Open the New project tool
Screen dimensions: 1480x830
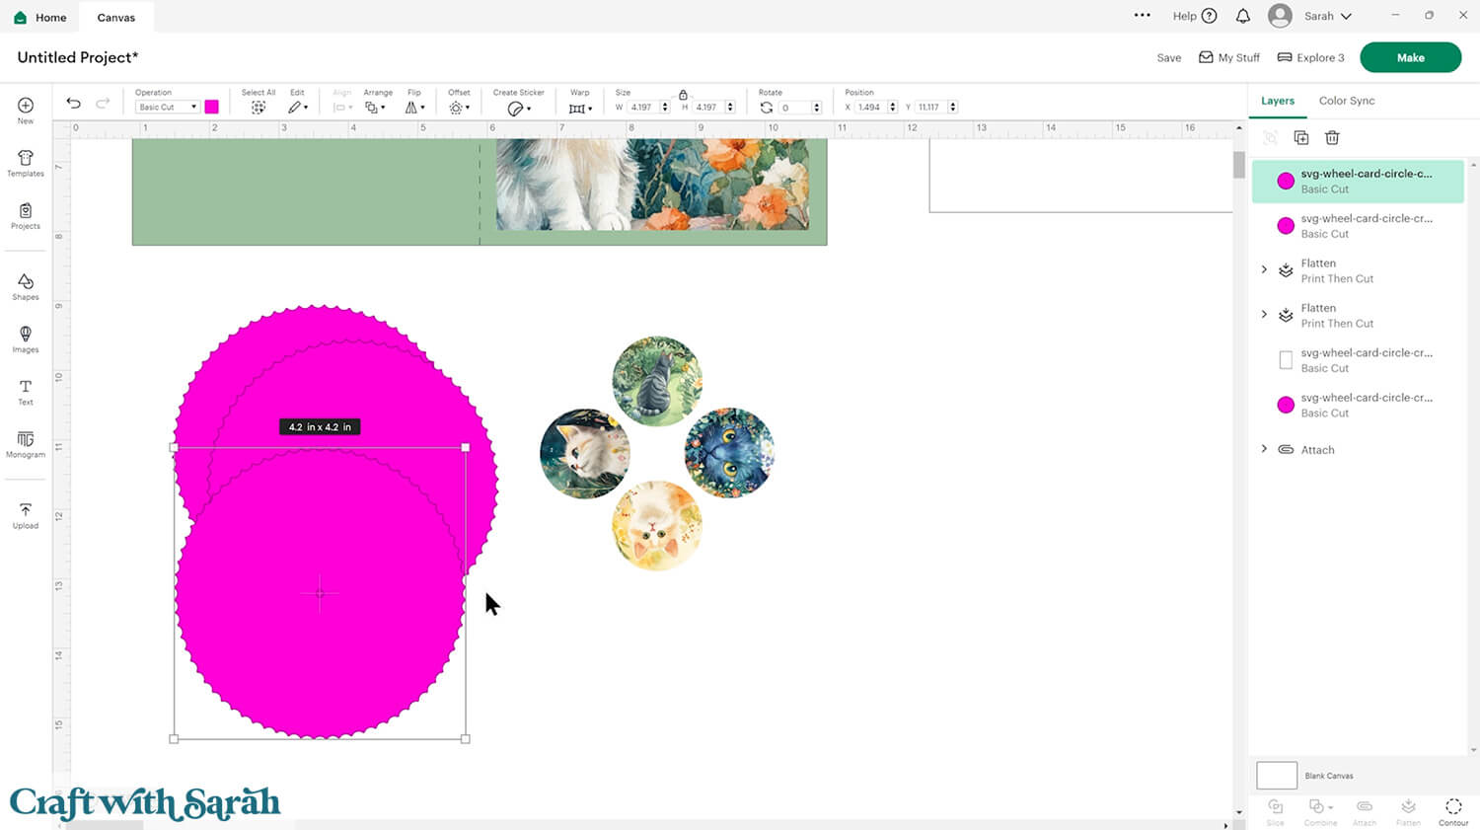(x=26, y=111)
